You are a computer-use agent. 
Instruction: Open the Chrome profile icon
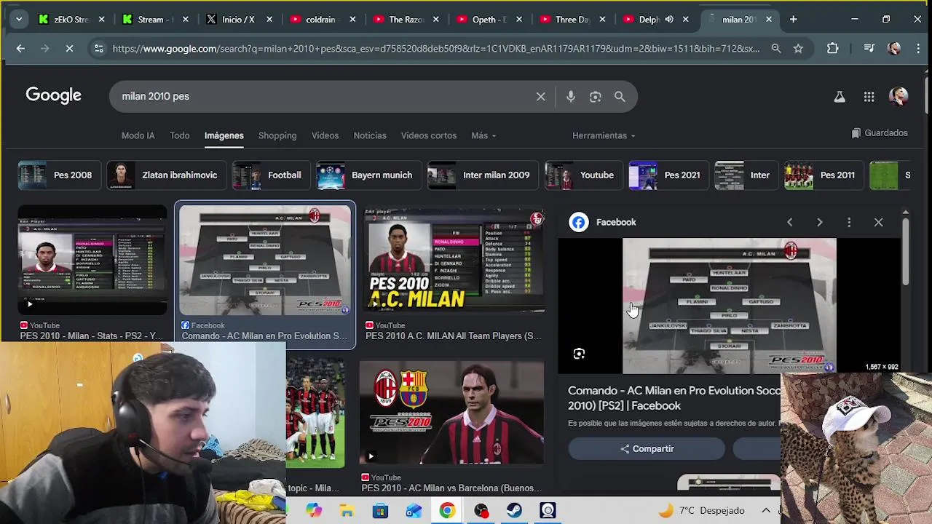(894, 48)
